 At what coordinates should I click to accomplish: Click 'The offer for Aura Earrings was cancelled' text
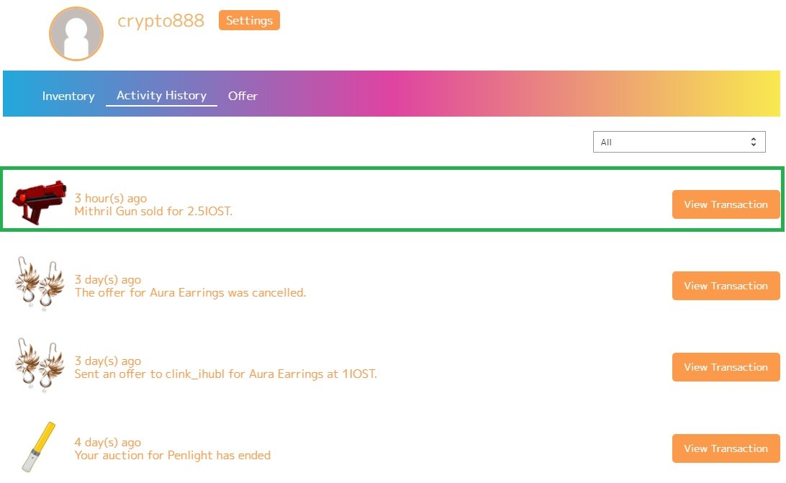coord(191,292)
